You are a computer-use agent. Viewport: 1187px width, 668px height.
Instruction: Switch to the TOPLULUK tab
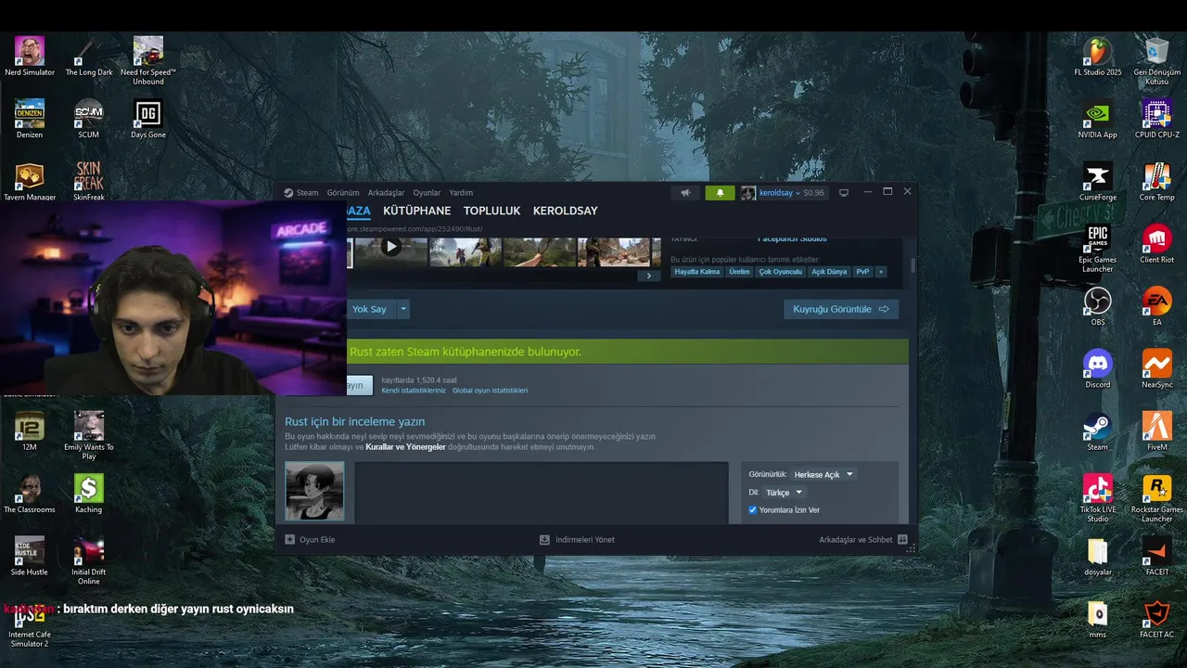[491, 211]
